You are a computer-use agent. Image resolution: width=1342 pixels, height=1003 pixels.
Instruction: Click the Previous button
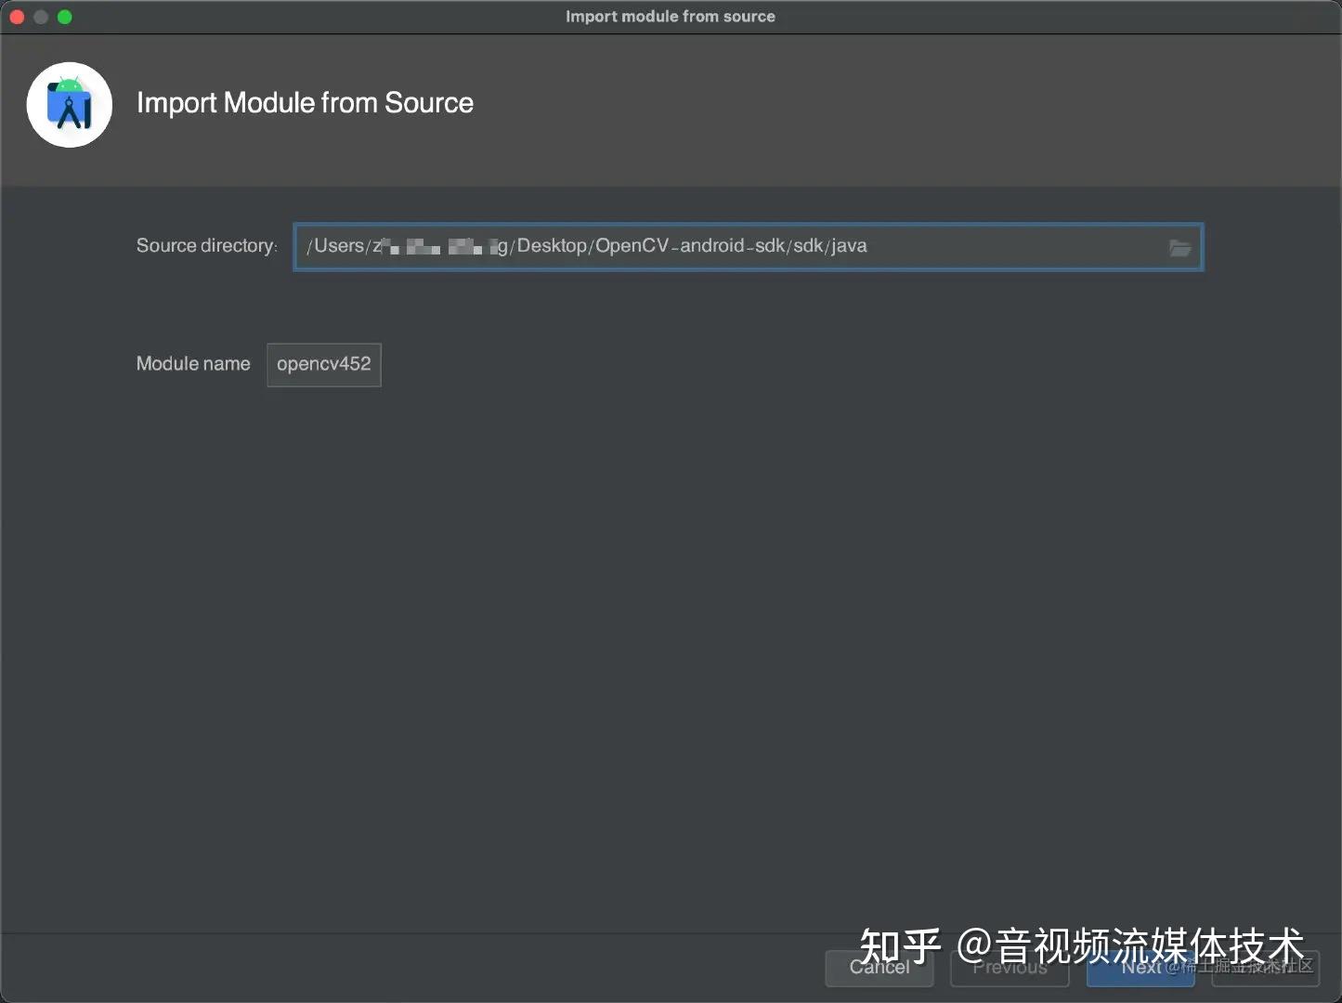1010,968
